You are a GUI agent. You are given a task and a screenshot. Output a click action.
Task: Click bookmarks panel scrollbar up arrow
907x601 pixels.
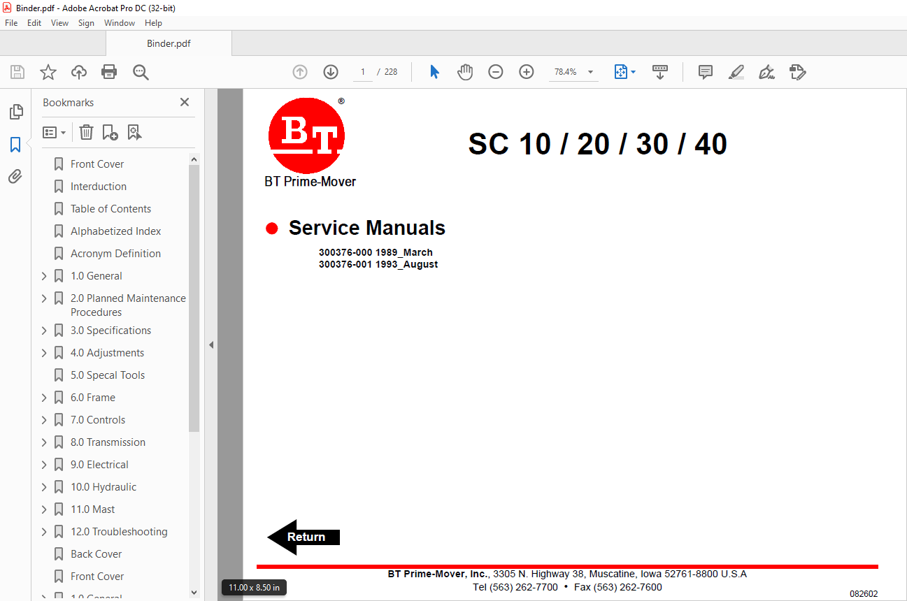pyautogui.click(x=194, y=159)
